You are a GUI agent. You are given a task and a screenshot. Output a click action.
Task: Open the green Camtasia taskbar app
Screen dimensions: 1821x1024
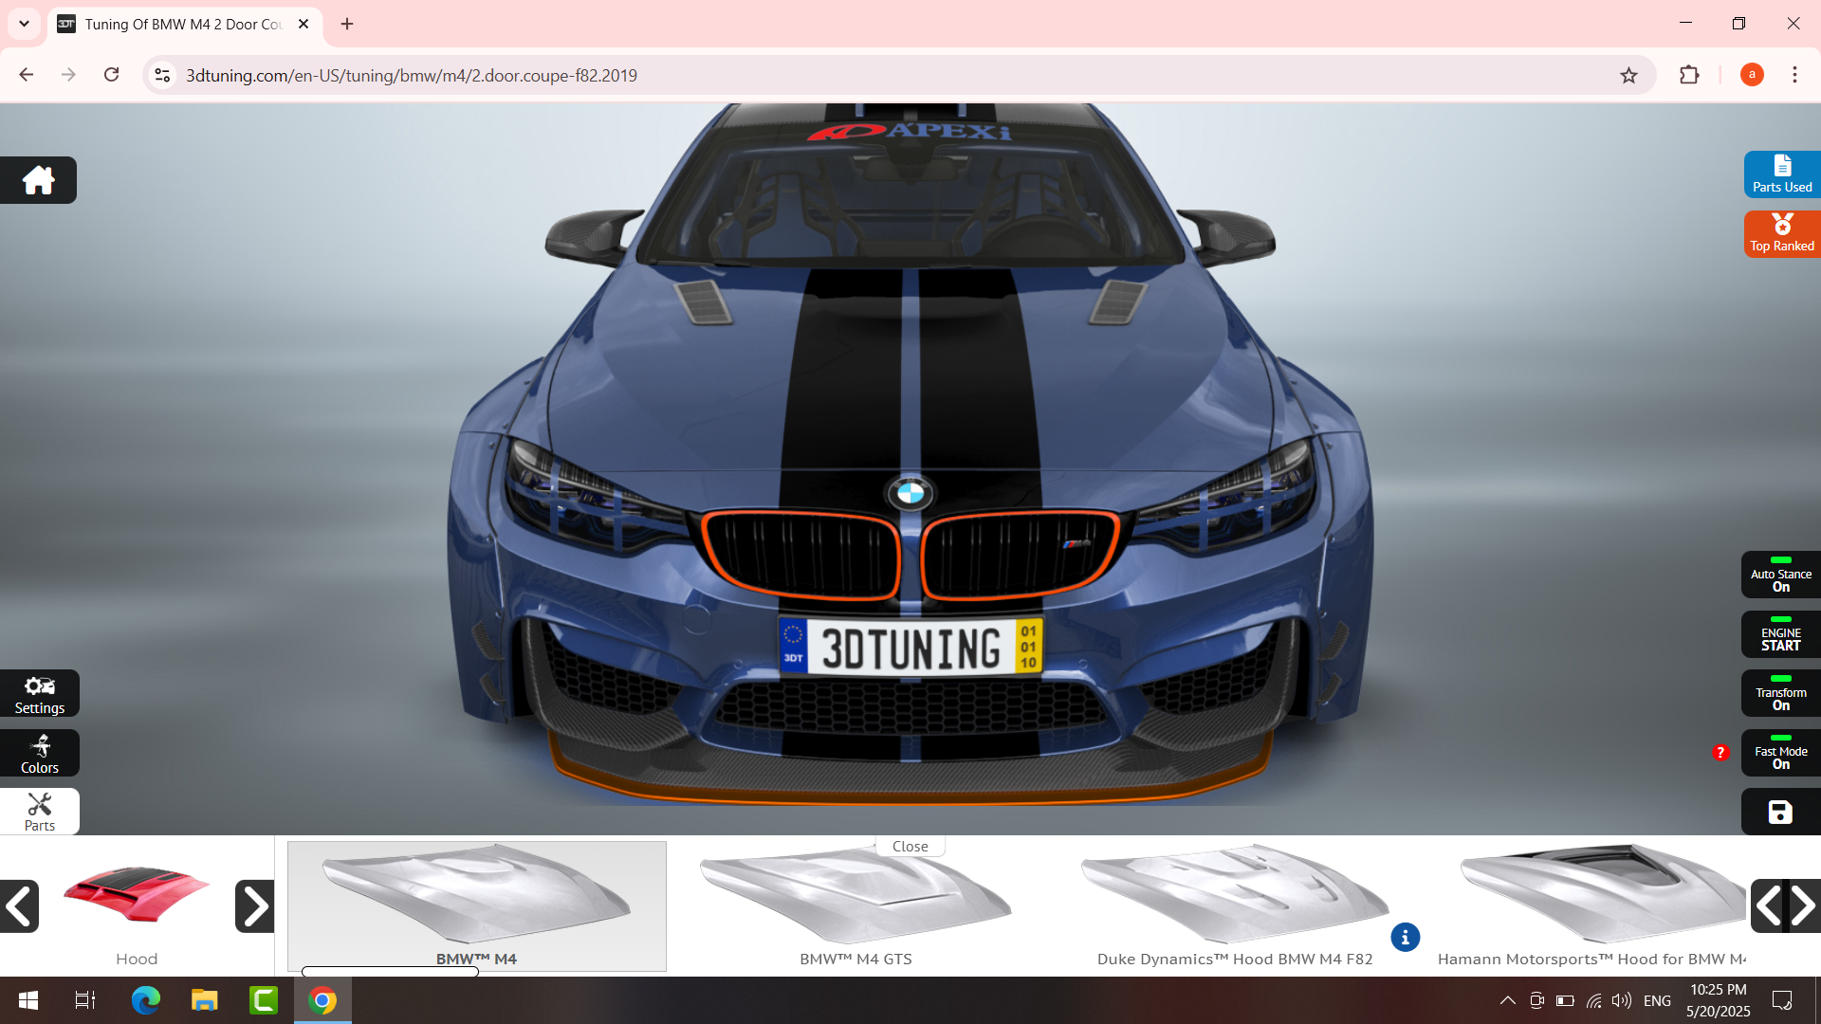(263, 1000)
